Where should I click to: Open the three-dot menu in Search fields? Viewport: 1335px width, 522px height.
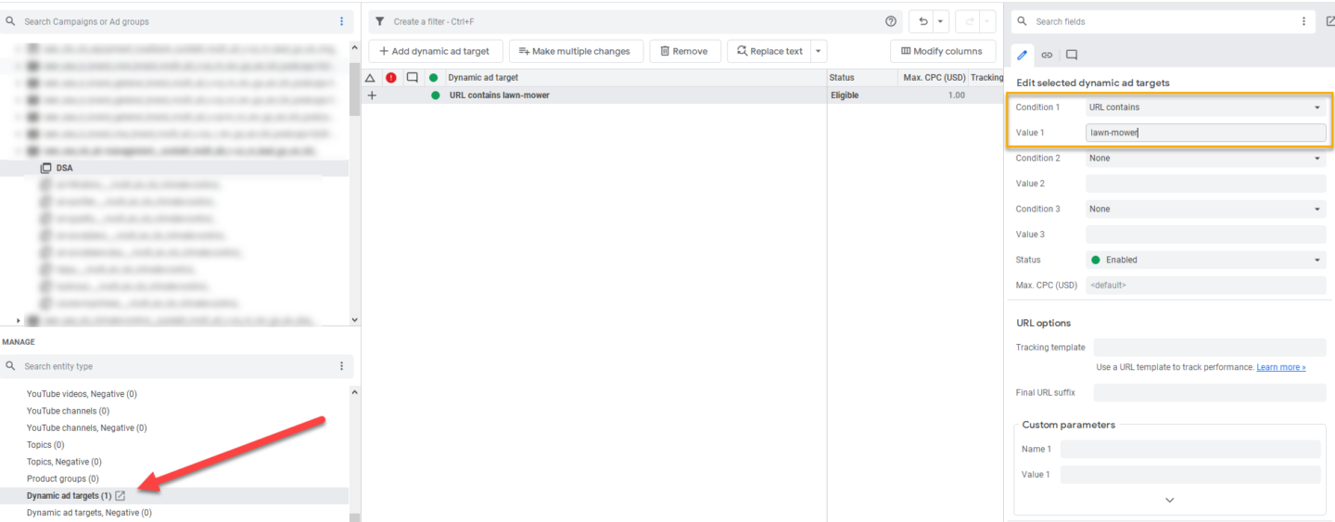(1304, 21)
